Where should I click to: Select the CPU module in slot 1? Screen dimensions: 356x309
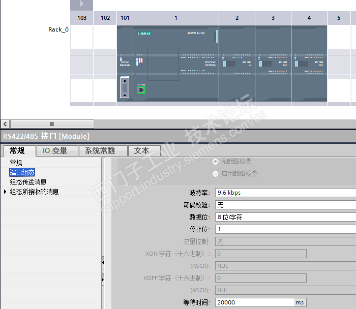click(176, 64)
